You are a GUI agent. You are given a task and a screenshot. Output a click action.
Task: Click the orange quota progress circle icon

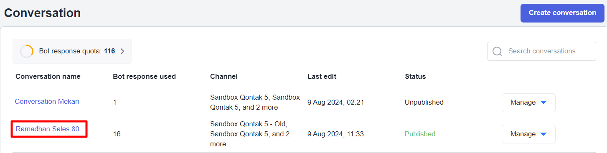27,51
